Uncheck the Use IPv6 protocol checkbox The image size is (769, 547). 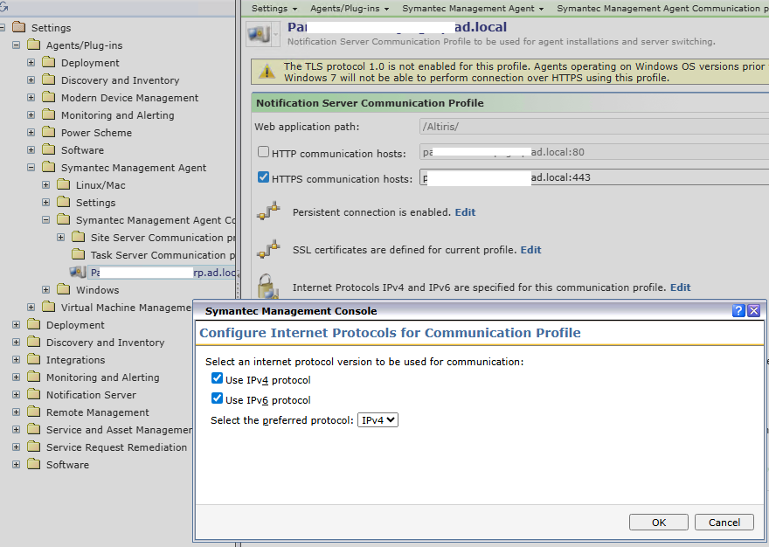(x=217, y=399)
